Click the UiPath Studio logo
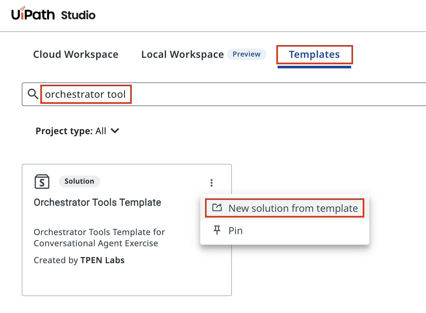Image resolution: width=426 pixels, height=313 pixels. point(53,14)
